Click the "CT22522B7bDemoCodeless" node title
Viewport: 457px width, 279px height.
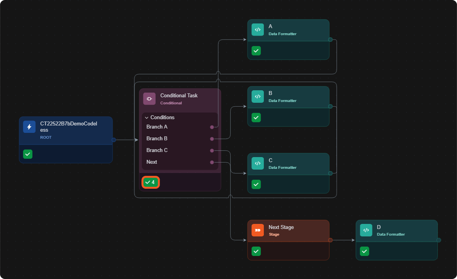point(69,127)
